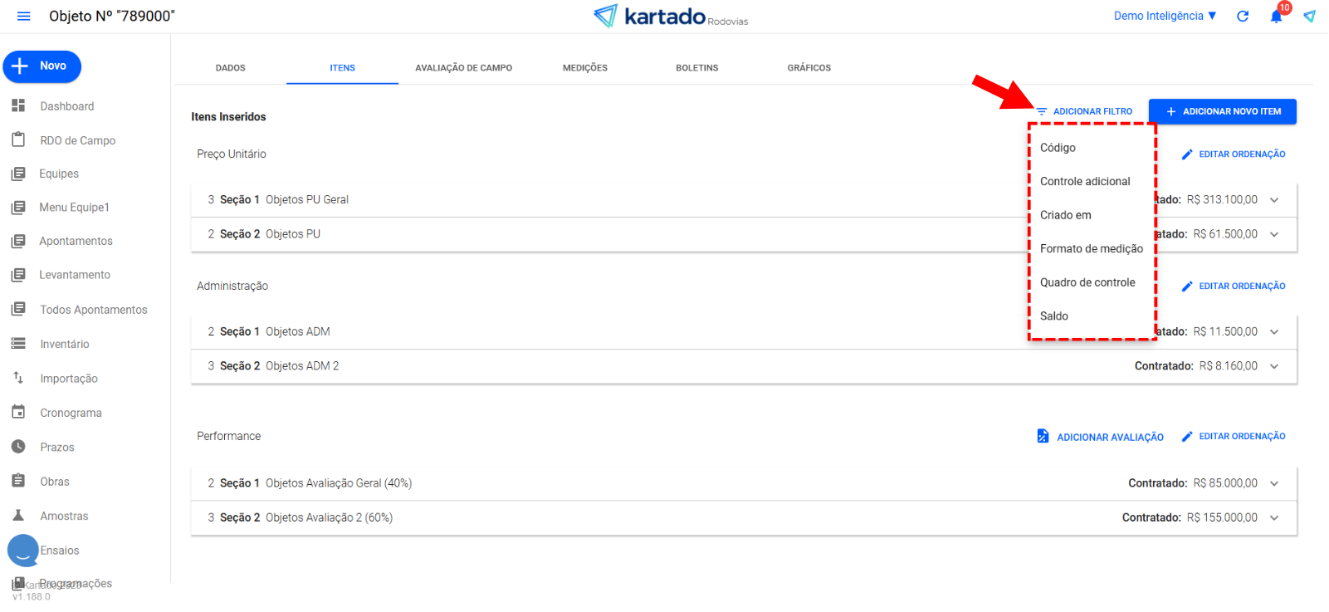Choose Saldo from the filter menu

[x=1054, y=316]
